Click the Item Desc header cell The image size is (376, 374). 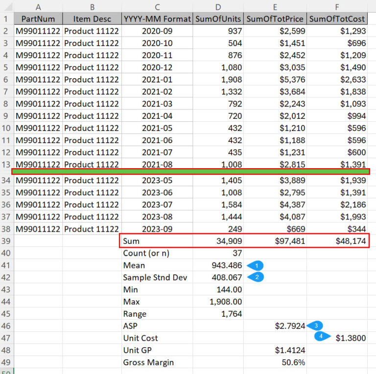pos(92,19)
